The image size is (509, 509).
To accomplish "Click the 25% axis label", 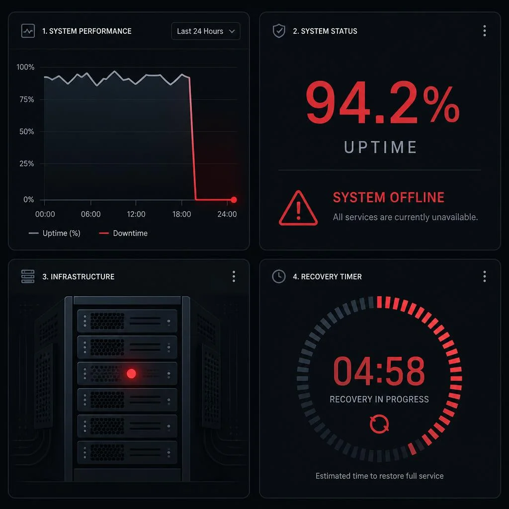I will (27, 164).
